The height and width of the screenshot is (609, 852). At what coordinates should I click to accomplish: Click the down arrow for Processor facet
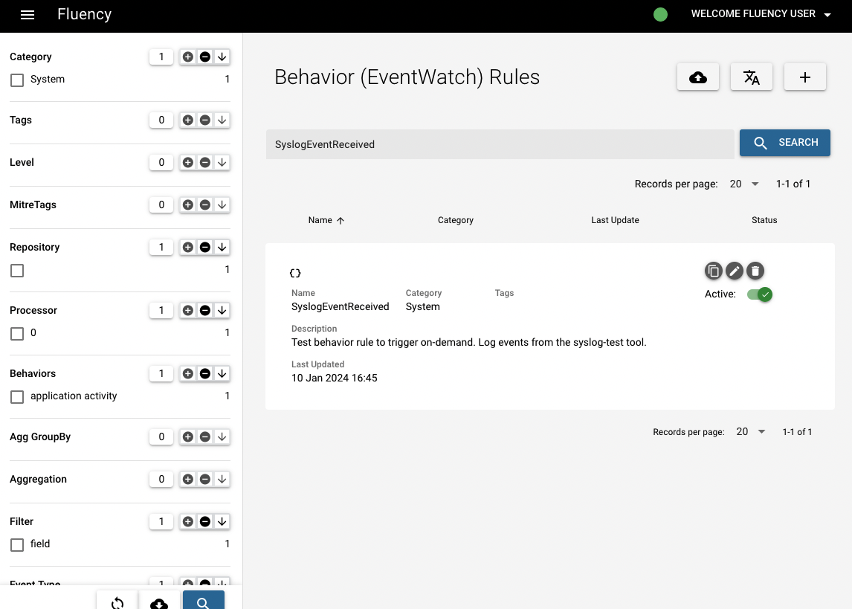click(222, 310)
